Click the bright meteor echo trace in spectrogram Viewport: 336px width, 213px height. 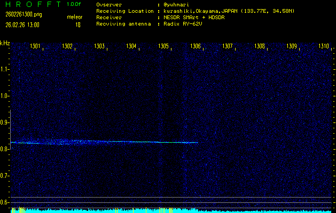coord(104,142)
